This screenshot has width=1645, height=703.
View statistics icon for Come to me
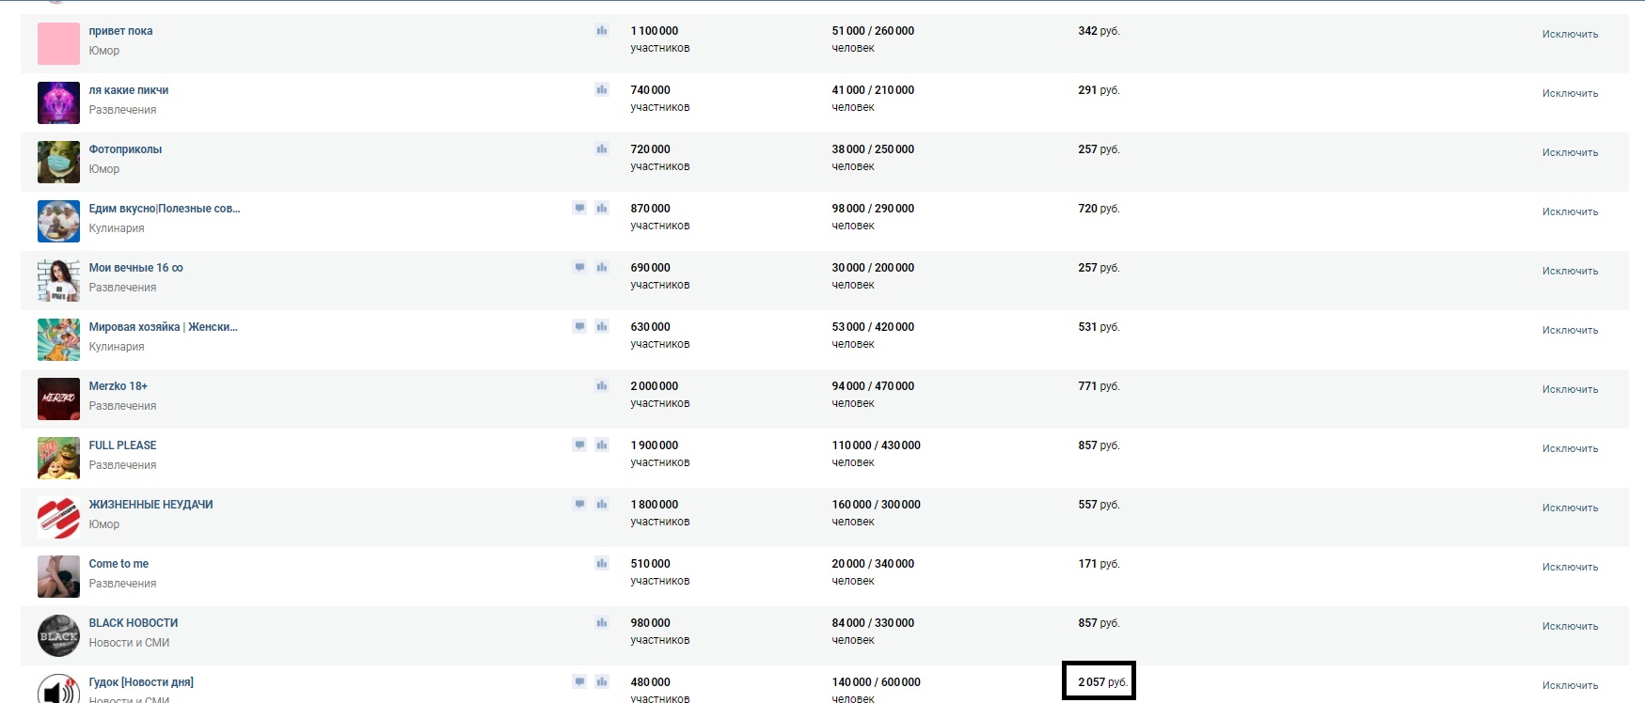tap(602, 564)
